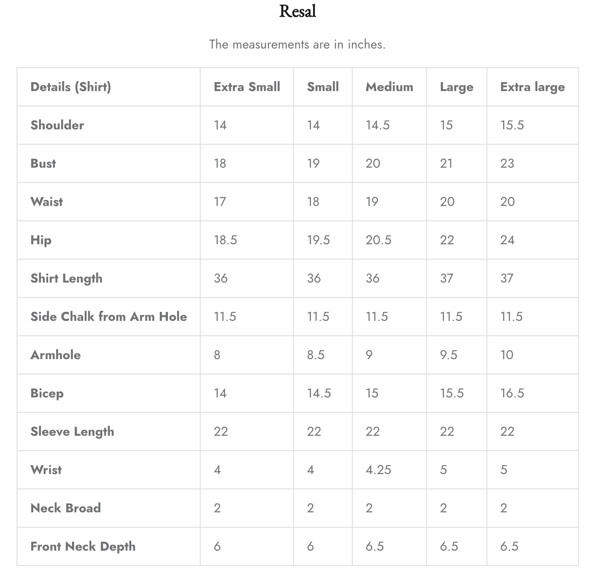The image size is (593, 580).
Task: Select the Extra large column header
Action: coord(532,87)
